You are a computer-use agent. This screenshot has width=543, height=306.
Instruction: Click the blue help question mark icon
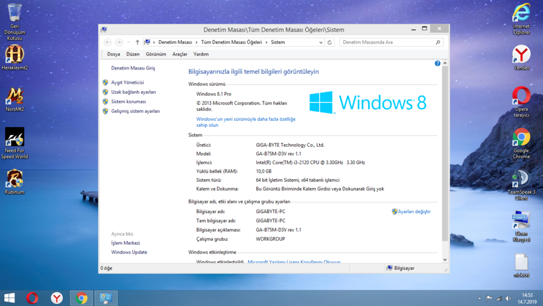pos(437,63)
